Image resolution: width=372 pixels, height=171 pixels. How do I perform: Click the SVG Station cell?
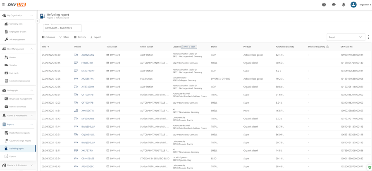[146, 79]
